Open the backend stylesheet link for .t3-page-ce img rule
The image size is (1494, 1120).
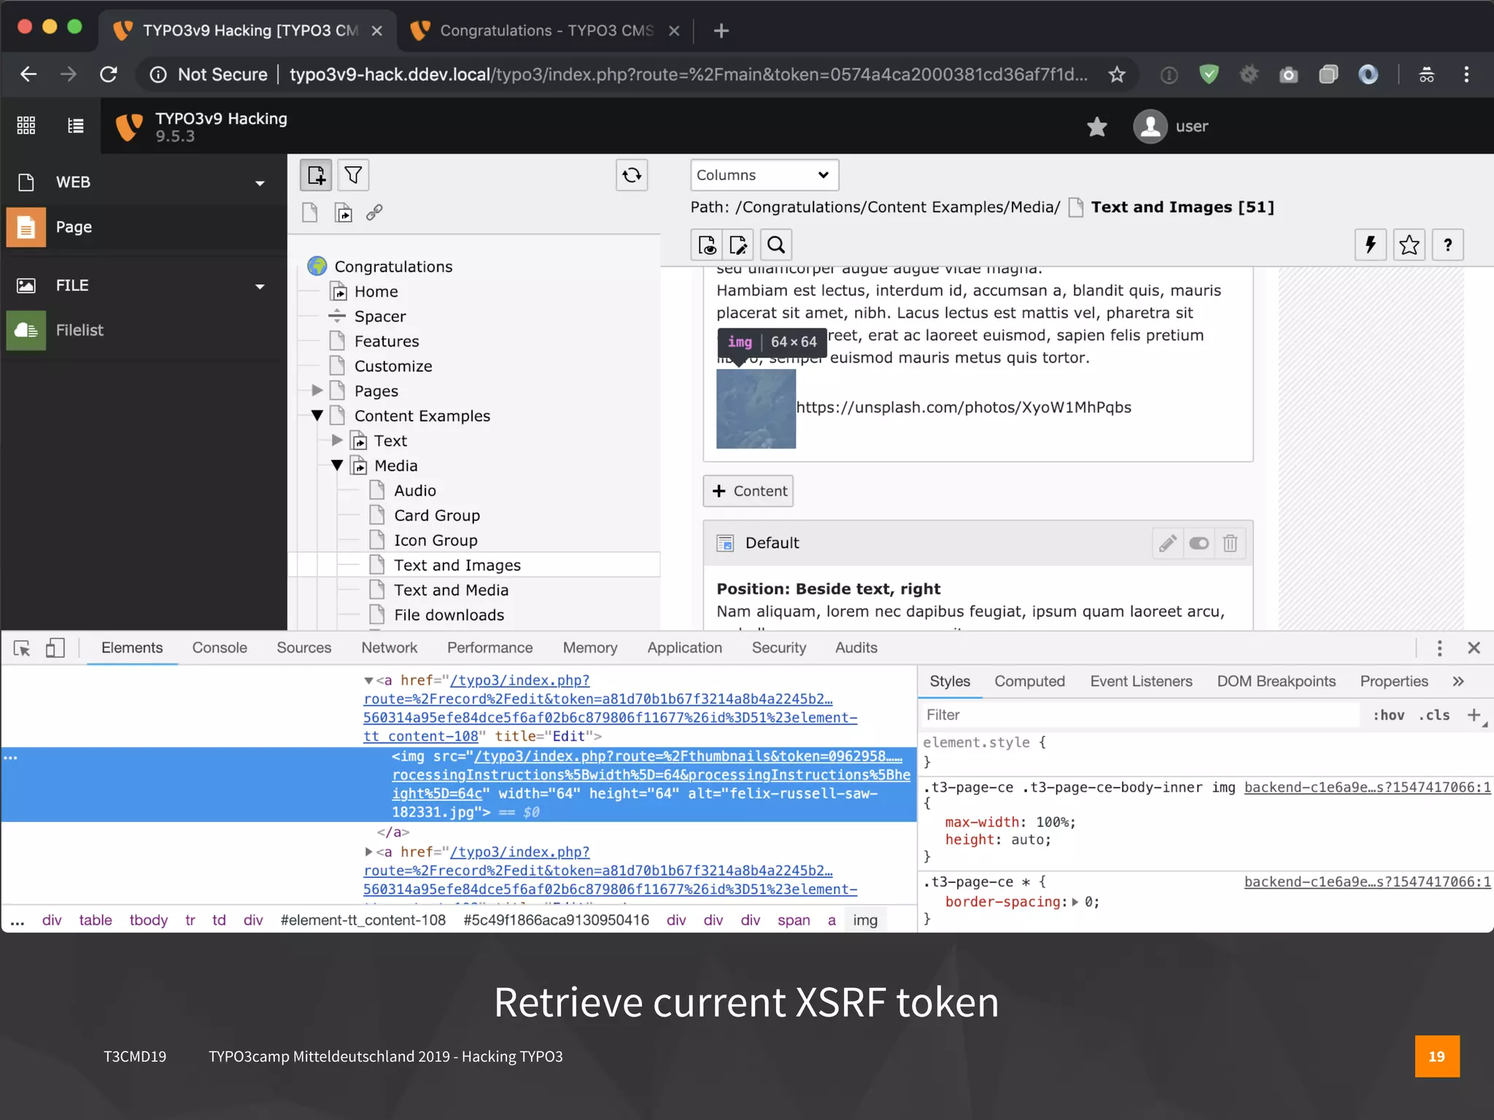point(1367,787)
